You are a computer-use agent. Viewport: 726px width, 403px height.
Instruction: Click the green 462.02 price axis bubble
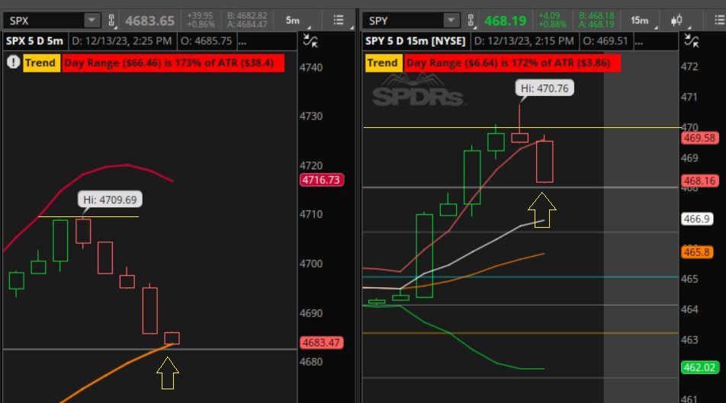[699, 367]
